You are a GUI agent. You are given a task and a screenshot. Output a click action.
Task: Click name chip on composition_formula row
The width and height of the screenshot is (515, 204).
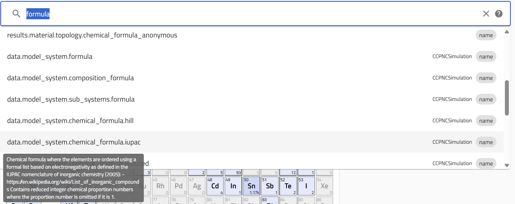[x=486, y=78]
